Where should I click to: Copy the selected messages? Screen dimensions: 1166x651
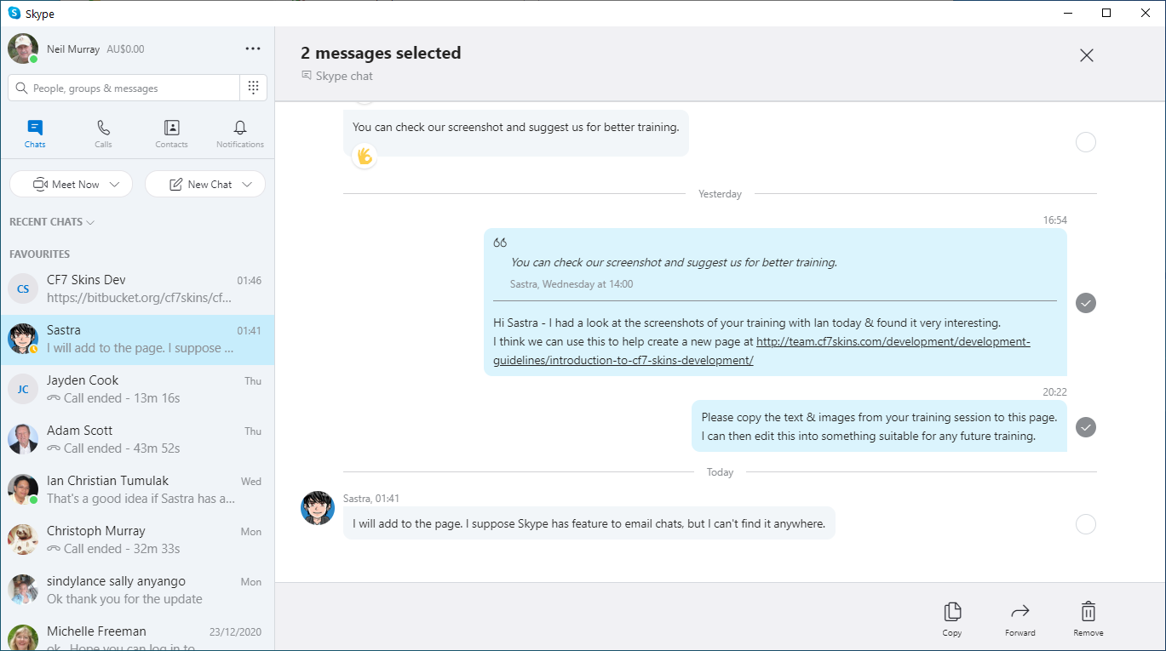tap(952, 618)
